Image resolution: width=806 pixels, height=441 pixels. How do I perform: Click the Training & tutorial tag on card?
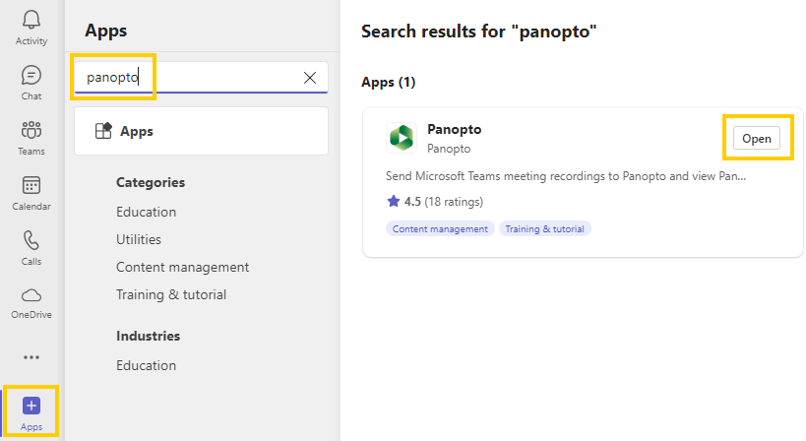pyautogui.click(x=545, y=228)
